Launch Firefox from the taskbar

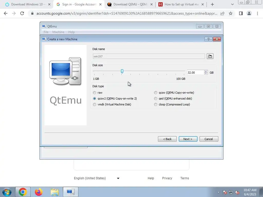click(x=39, y=192)
